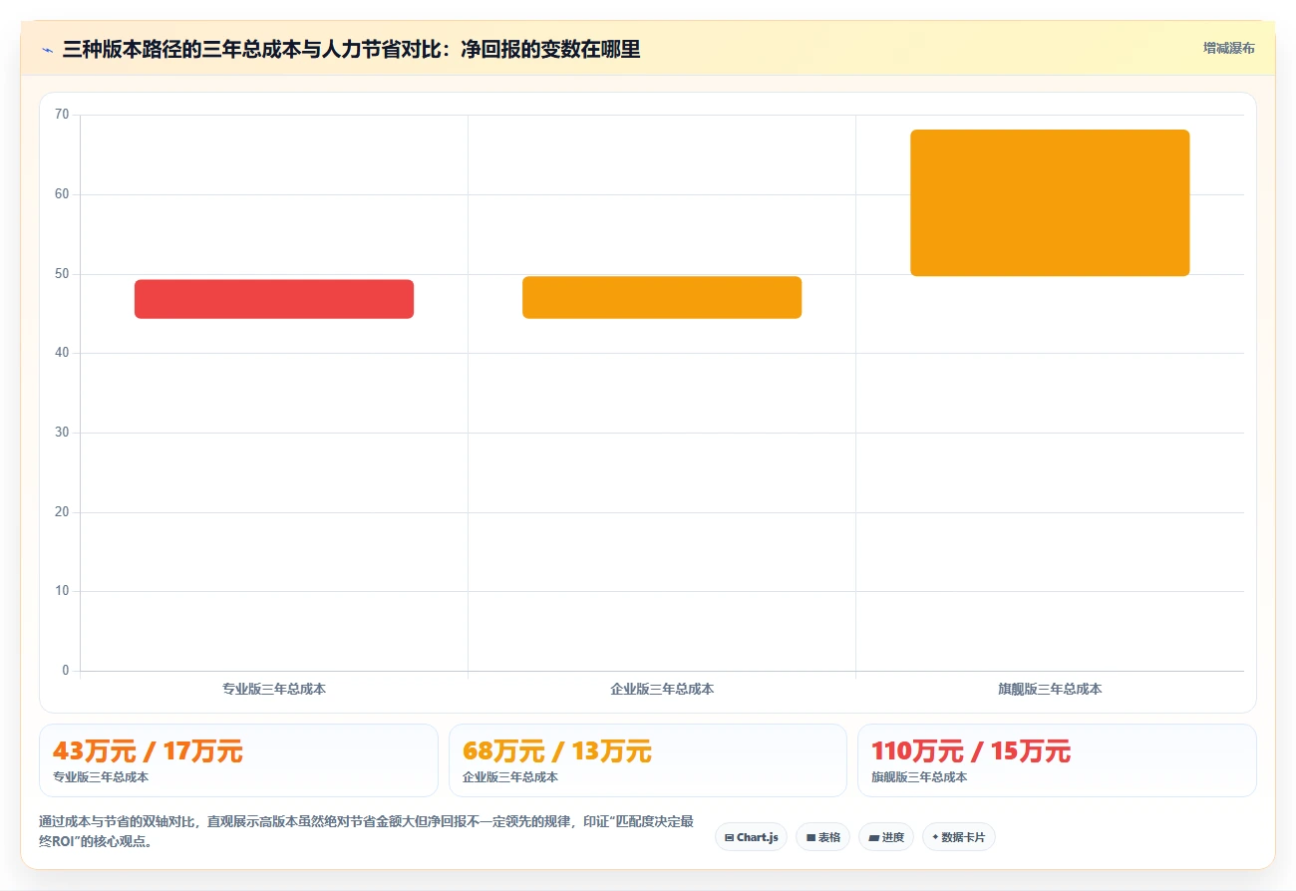Click the y-axis value 0

[x=66, y=671]
